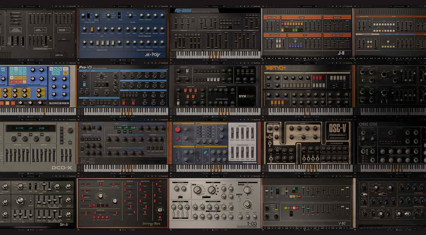
Task: Flip Poly toggle switch on OSC-V
Action: (x=304, y=158)
